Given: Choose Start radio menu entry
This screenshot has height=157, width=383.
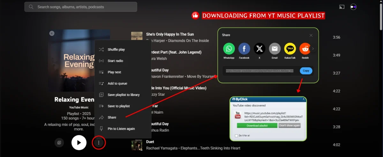Looking at the screenshot, I should pos(123,61).
